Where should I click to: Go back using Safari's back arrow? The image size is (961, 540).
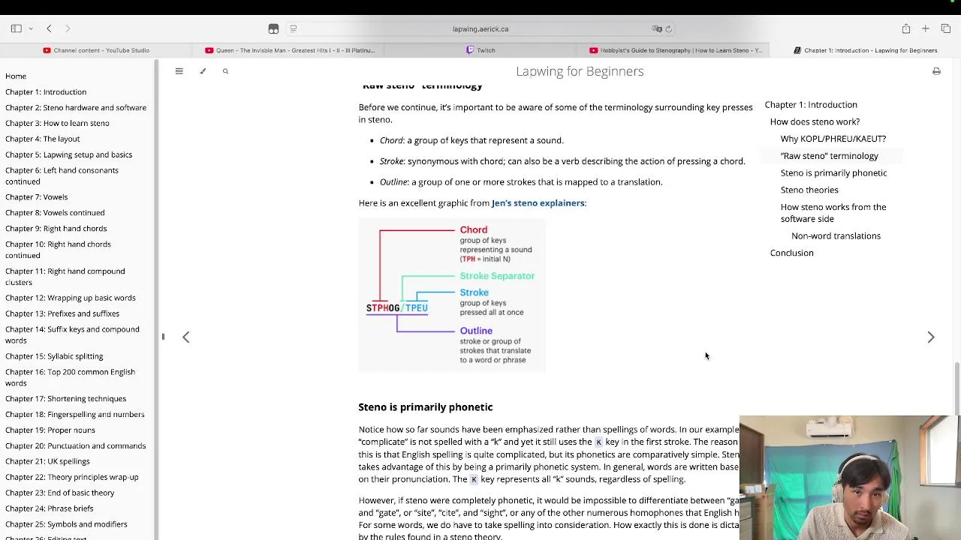click(x=49, y=28)
